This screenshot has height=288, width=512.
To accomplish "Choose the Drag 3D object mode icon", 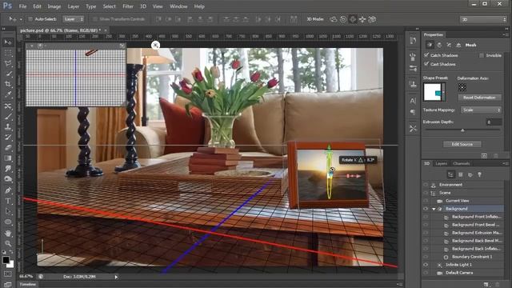I will pyautogui.click(x=353, y=19).
